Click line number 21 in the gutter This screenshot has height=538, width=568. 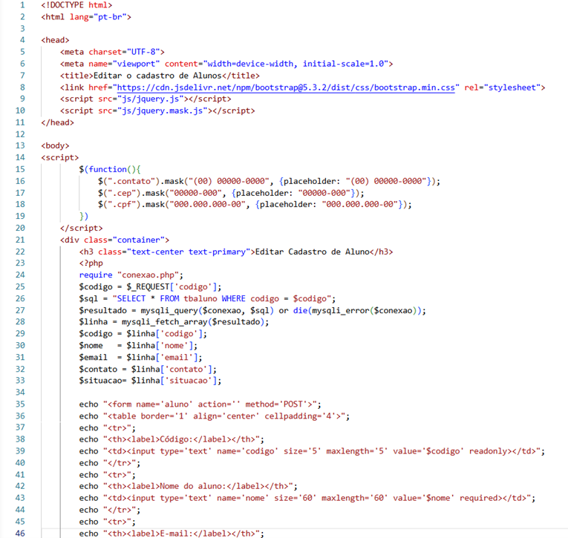pos(20,240)
